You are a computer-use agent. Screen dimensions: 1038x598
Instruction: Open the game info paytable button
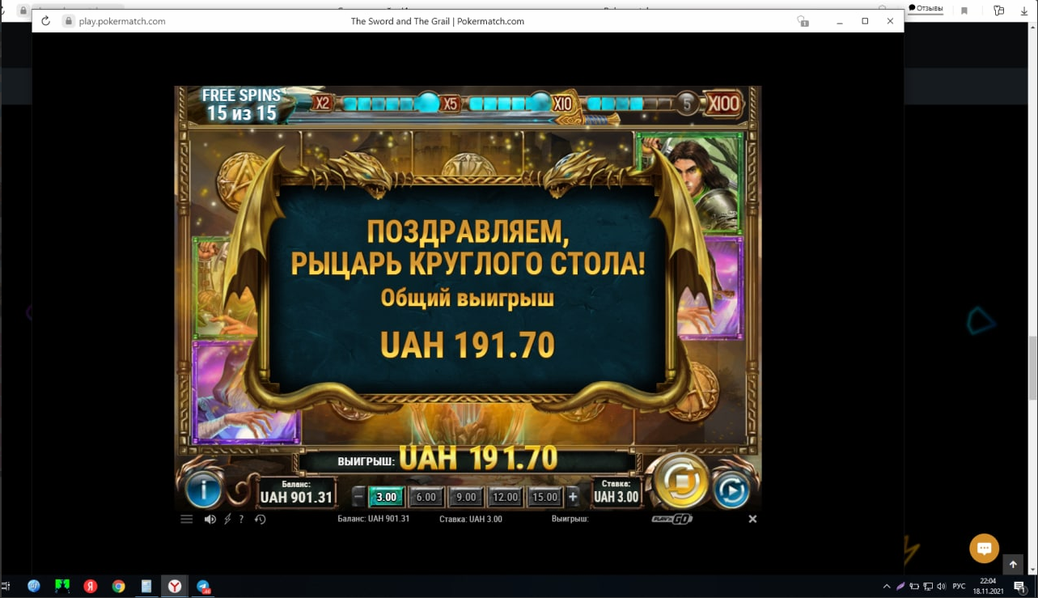(x=204, y=489)
